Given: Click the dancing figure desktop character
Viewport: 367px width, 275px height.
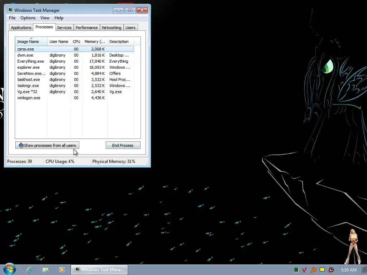Looking at the screenshot, I should pos(353,246).
